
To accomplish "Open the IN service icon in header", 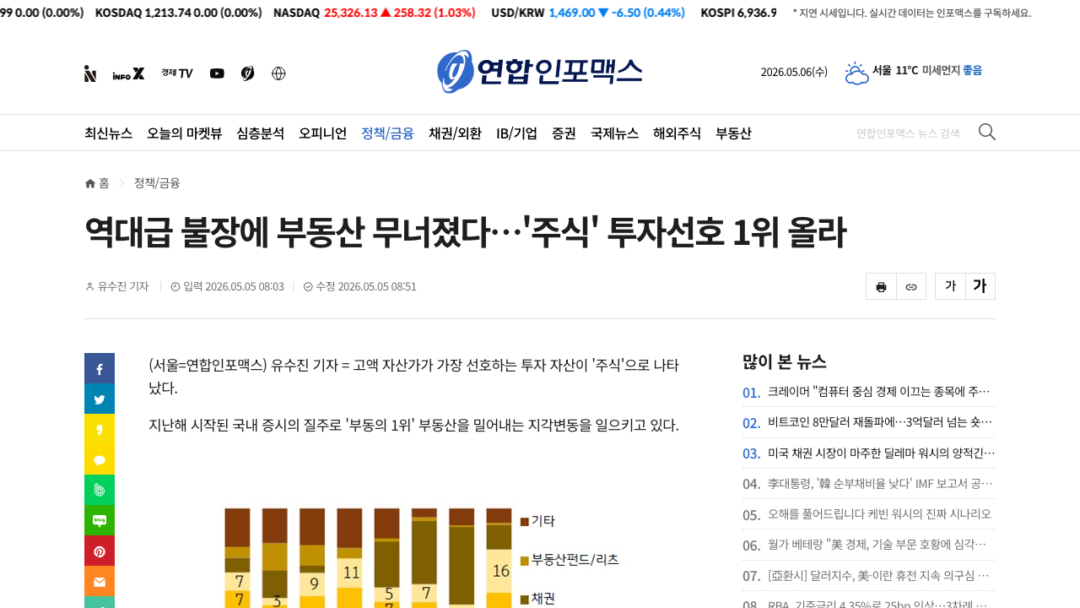I will pos(90,73).
